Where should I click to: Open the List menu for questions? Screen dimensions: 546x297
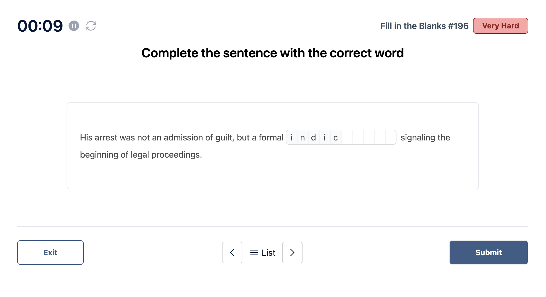[262, 253]
